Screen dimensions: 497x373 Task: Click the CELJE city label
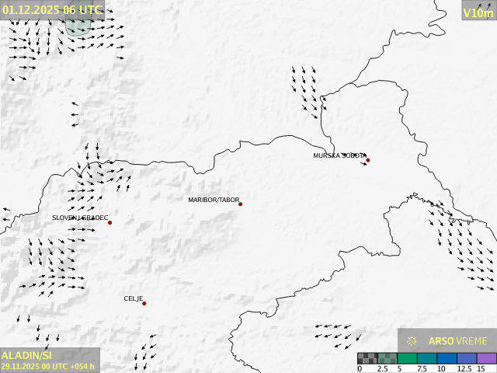(x=133, y=298)
